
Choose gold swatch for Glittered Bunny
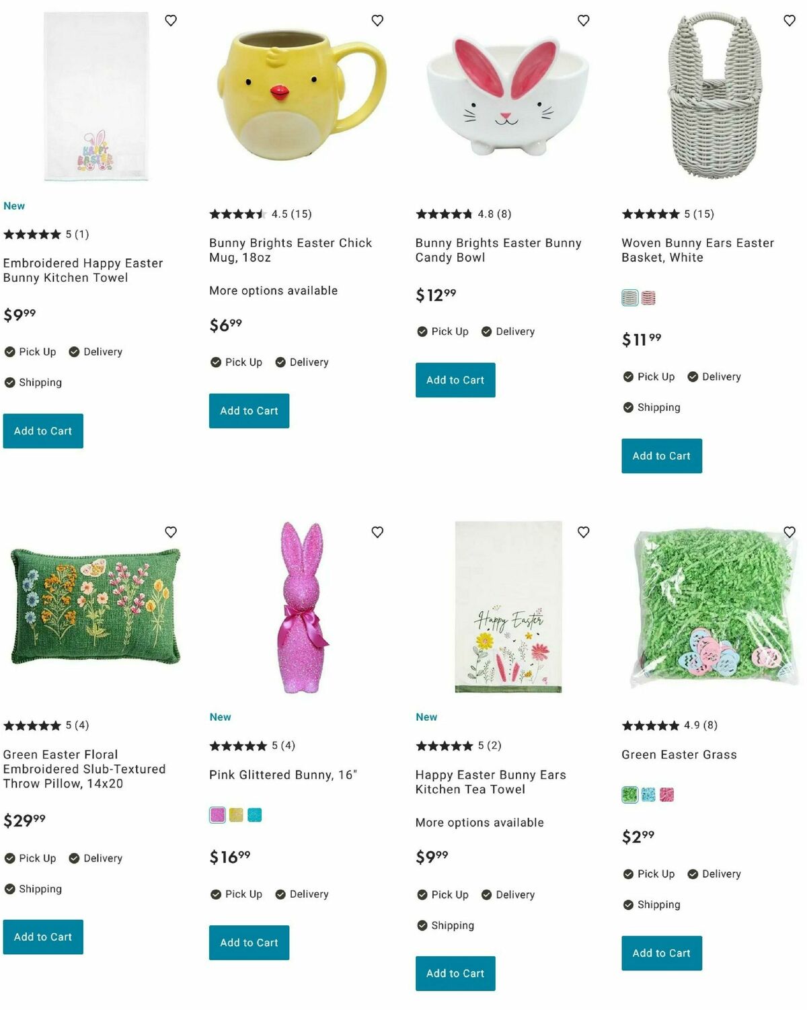coord(236,815)
